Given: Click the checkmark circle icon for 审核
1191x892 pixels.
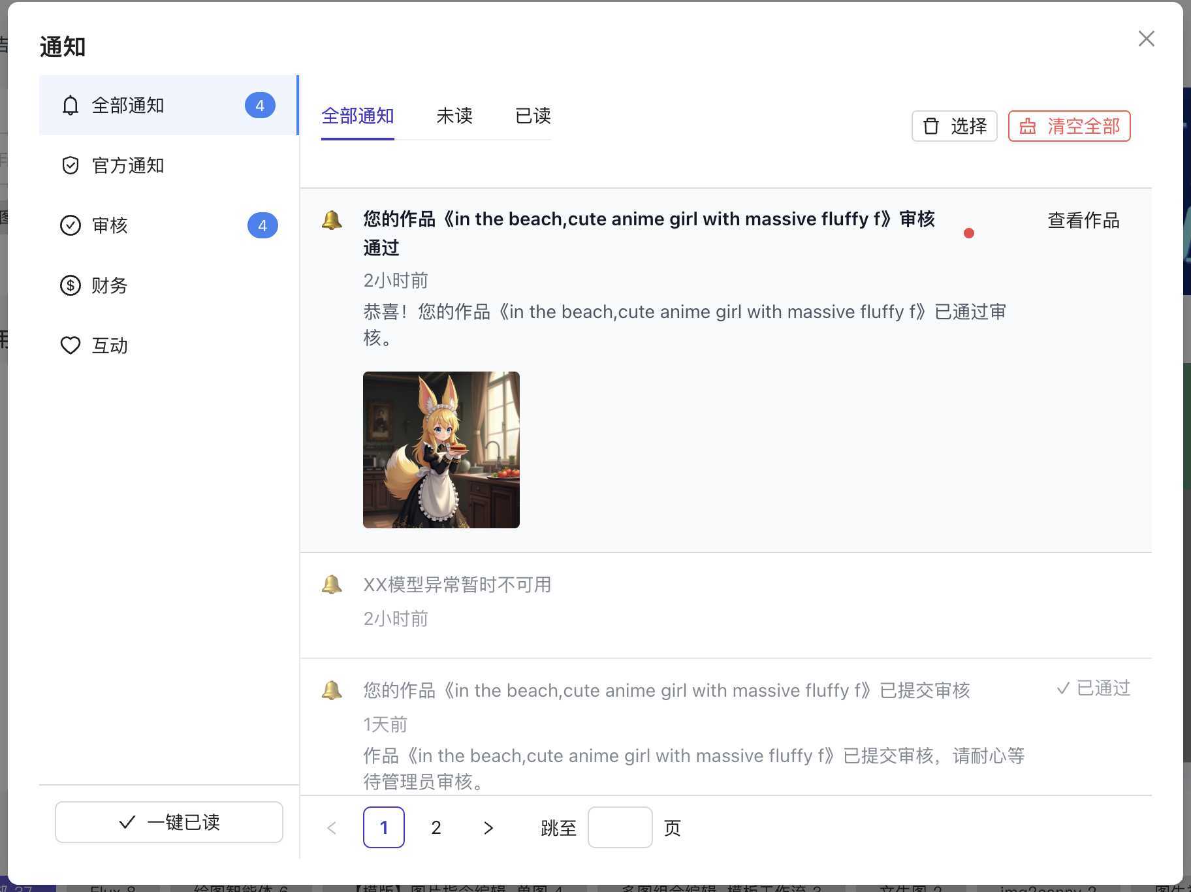Looking at the screenshot, I should click(x=71, y=225).
